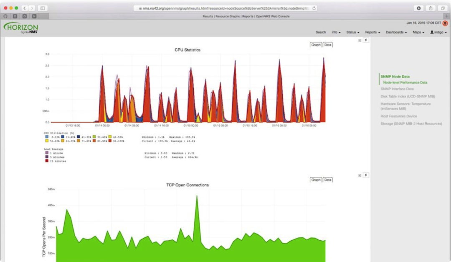Open the Safari share icon
This screenshot has height=262, width=451.
[x=431, y=8]
